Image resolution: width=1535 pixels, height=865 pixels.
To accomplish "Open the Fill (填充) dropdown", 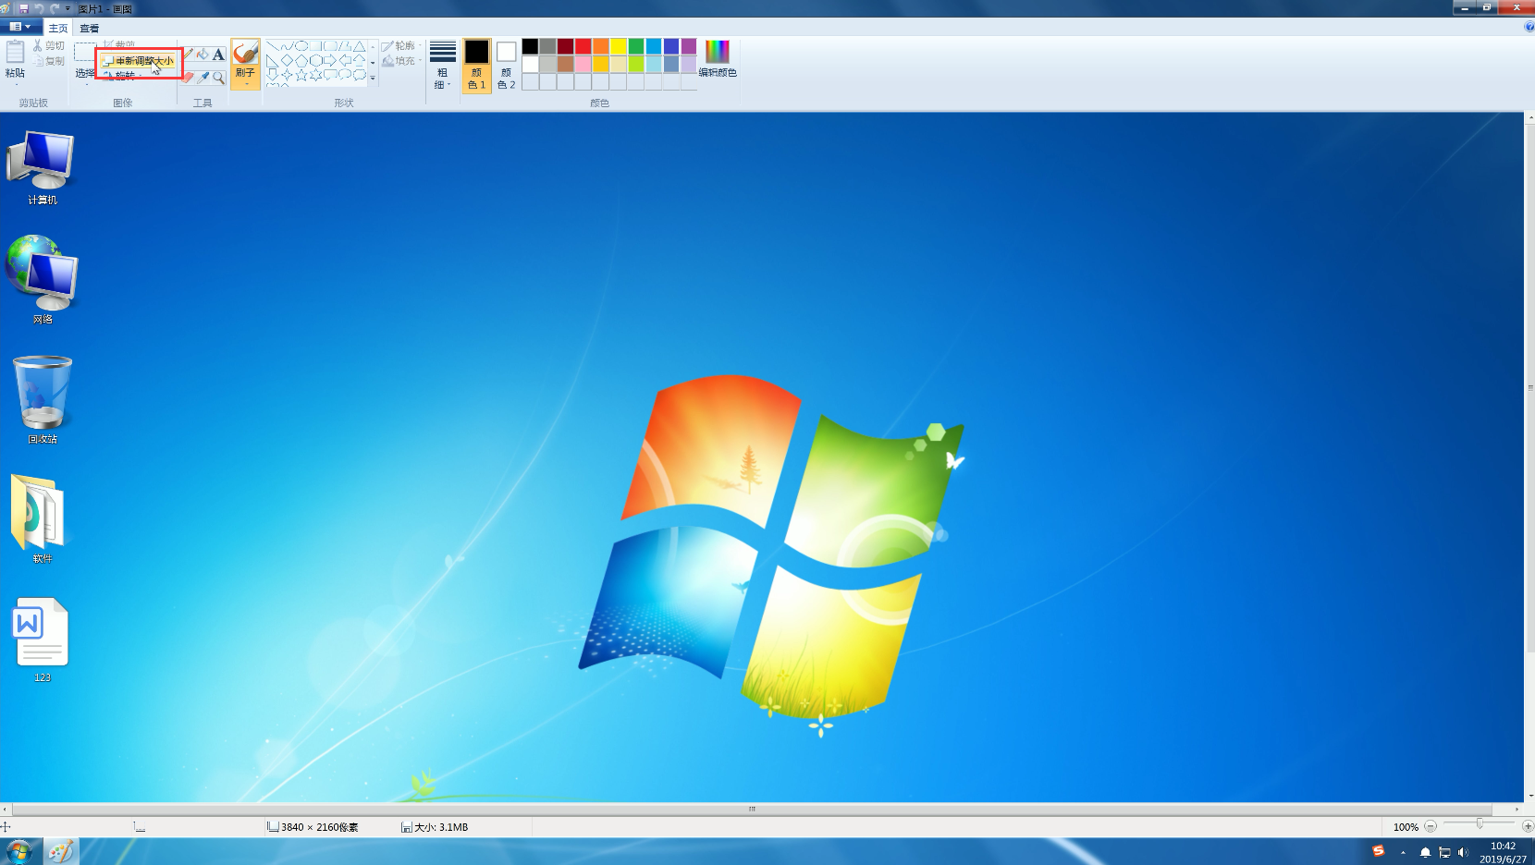I will pos(401,61).
